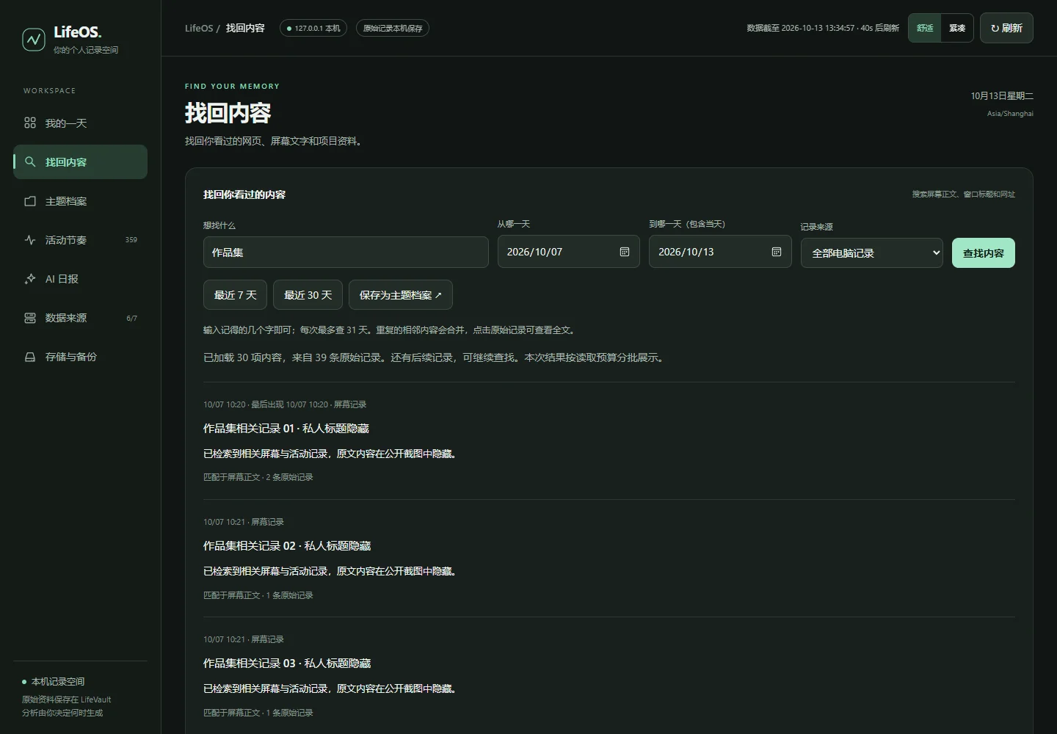Select 找回内容 in sidebar
The width and height of the screenshot is (1057, 734).
[80, 161]
